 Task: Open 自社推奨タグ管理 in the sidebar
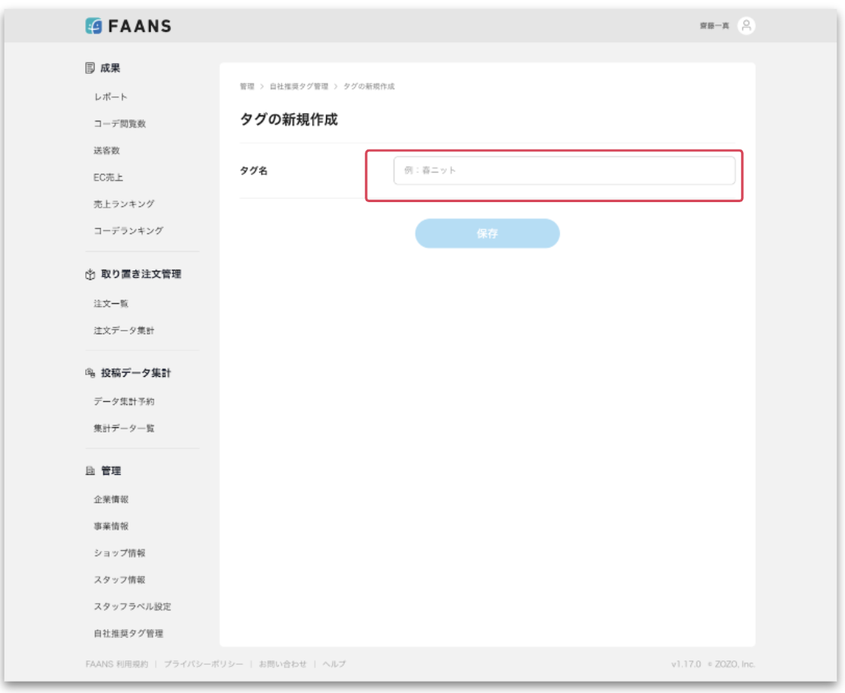click(x=128, y=634)
